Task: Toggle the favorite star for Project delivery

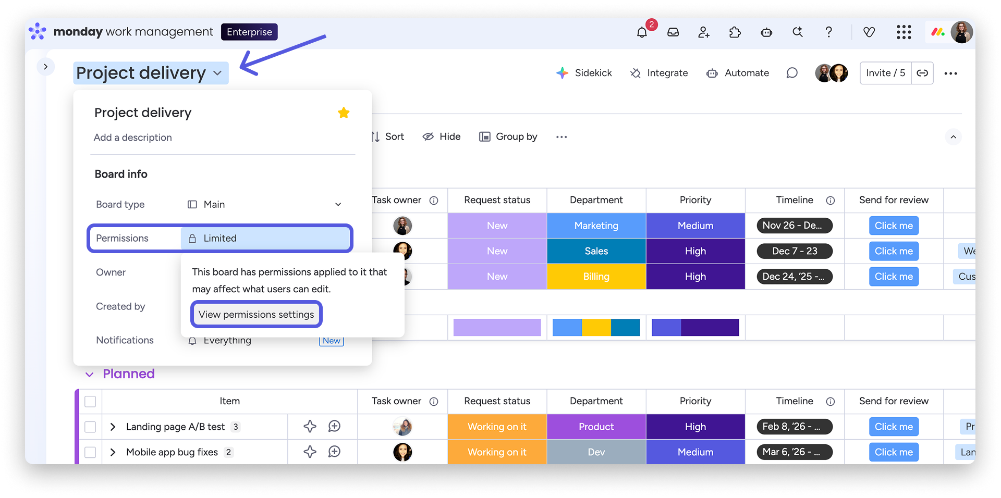Action: [344, 113]
